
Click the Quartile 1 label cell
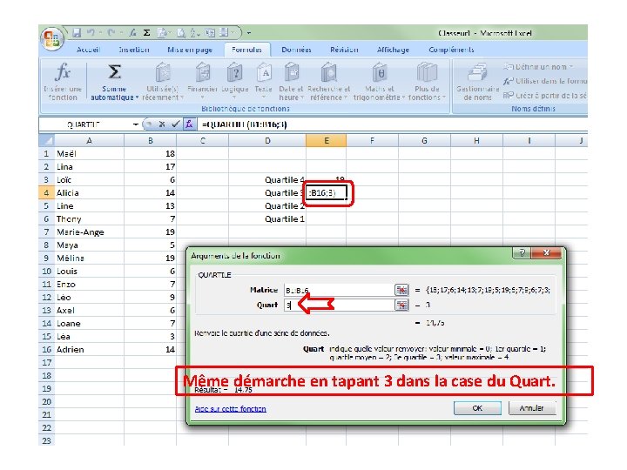coord(267,219)
